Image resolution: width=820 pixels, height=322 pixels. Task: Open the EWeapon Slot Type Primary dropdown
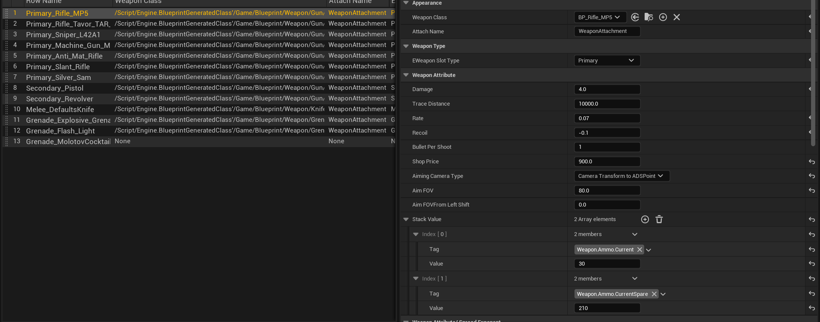pyautogui.click(x=607, y=61)
